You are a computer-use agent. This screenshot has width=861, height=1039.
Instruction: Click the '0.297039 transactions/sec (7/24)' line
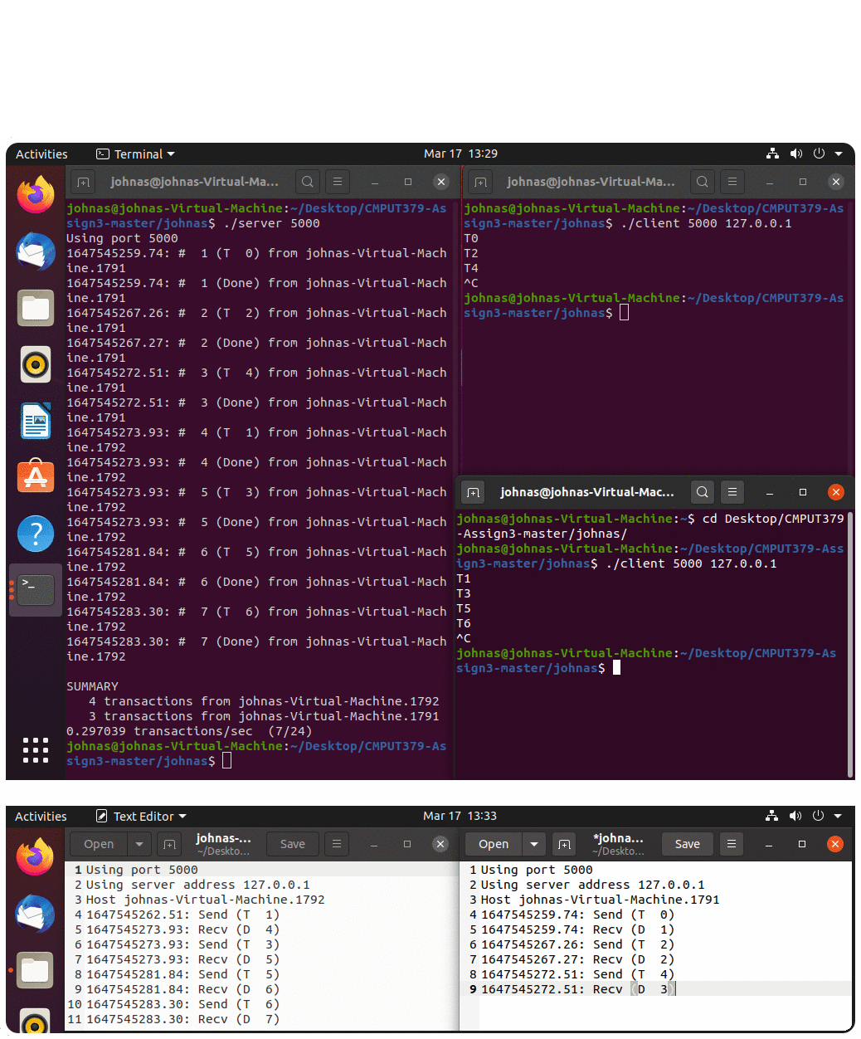tap(189, 731)
